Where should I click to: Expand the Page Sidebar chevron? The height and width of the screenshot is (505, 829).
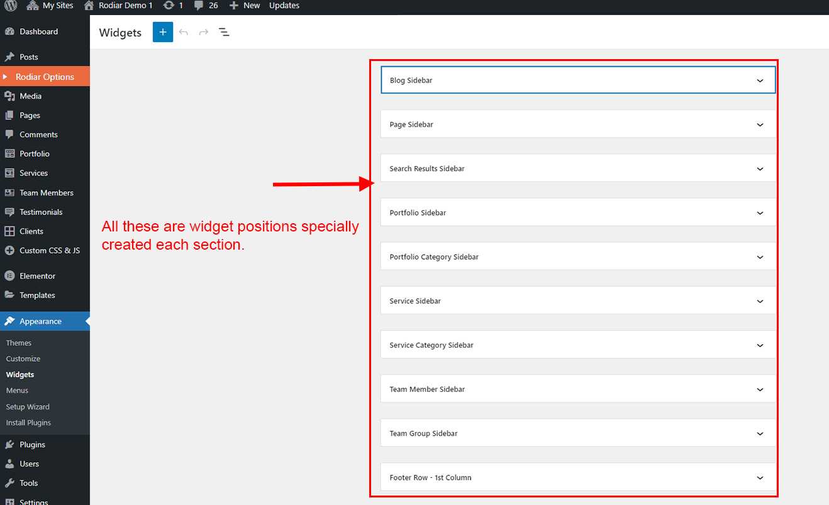pyautogui.click(x=760, y=125)
